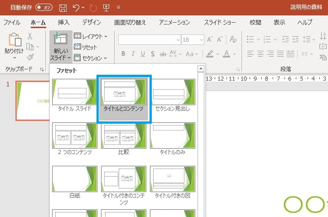Screen dimensions: 328x217
Task: Click layout gallery scroll up arrow
Action: (201, 69)
